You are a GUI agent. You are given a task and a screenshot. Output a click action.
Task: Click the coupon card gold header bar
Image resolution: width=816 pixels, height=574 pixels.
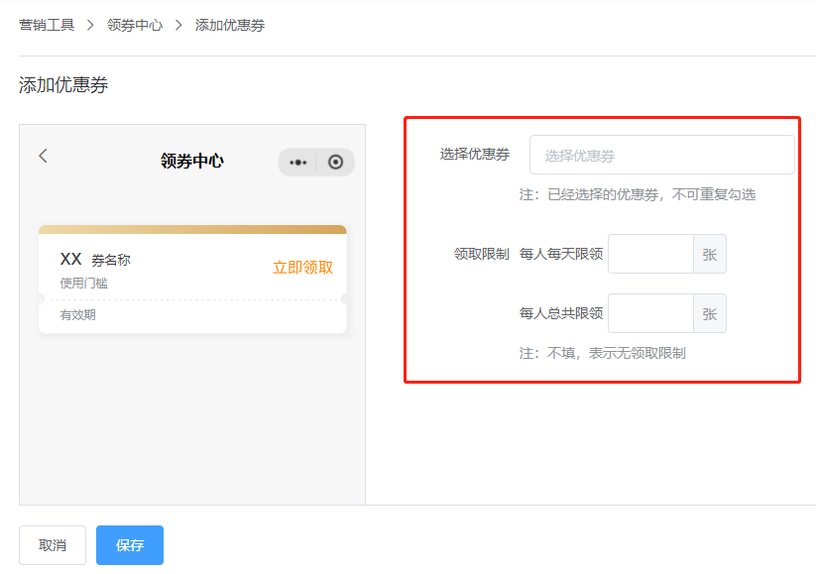[192, 229]
